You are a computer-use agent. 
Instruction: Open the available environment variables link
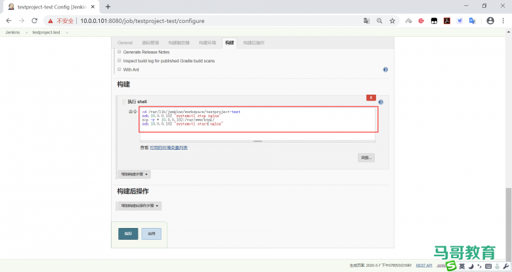[x=169, y=148]
